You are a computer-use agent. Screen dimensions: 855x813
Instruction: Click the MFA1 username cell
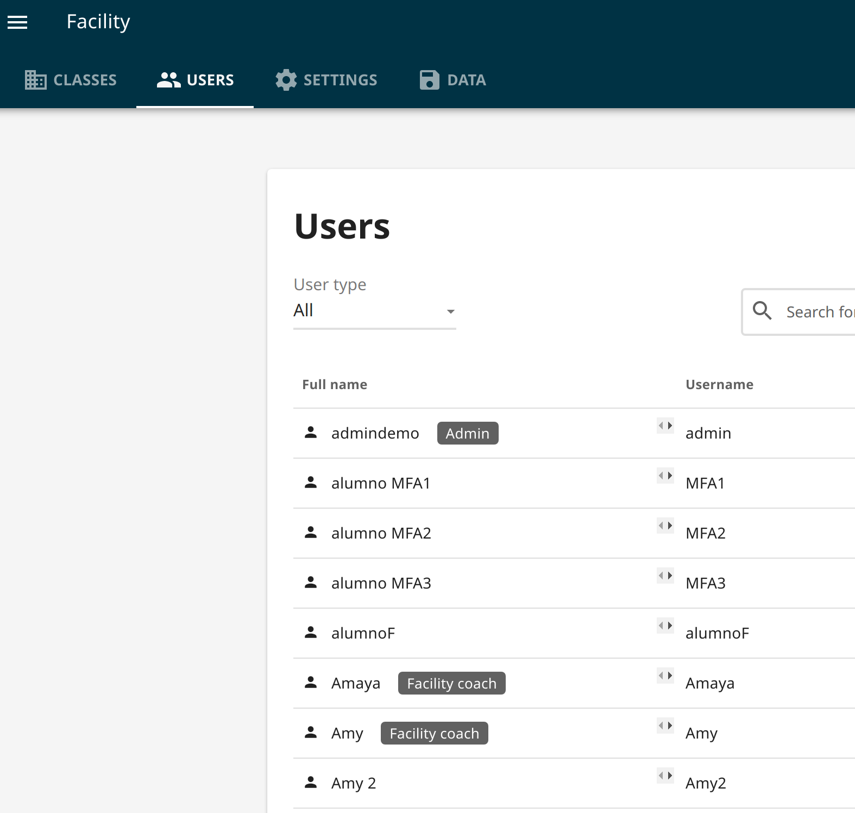(x=705, y=483)
